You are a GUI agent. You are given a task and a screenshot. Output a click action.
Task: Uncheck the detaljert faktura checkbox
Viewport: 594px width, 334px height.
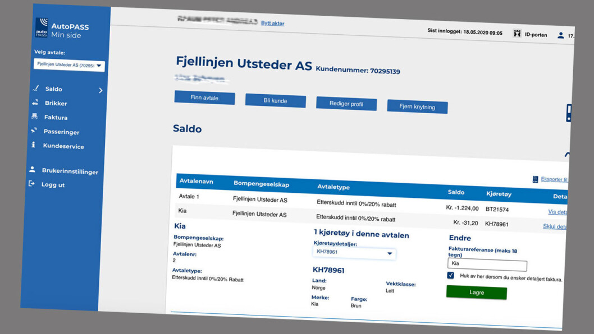[x=450, y=275]
